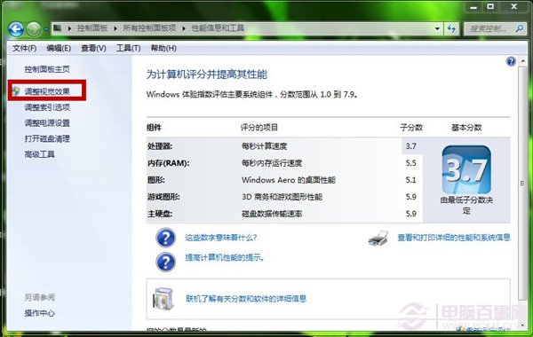Click the 子分数 column header
Image resolution: width=533 pixels, height=337 pixels.
pos(411,128)
